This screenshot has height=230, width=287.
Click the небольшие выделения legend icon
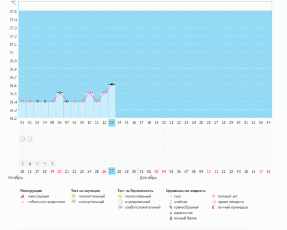tap(22, 202)
